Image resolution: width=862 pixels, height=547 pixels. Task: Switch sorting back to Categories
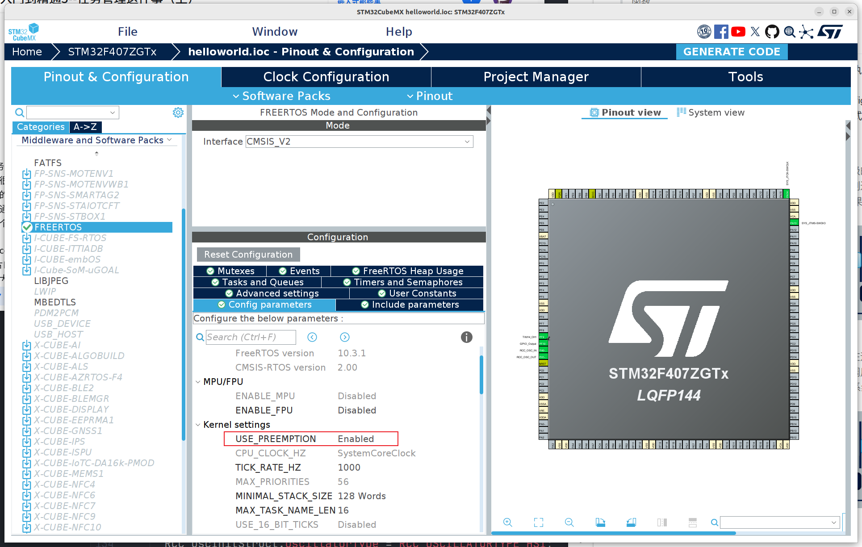[x=40, y=127]
